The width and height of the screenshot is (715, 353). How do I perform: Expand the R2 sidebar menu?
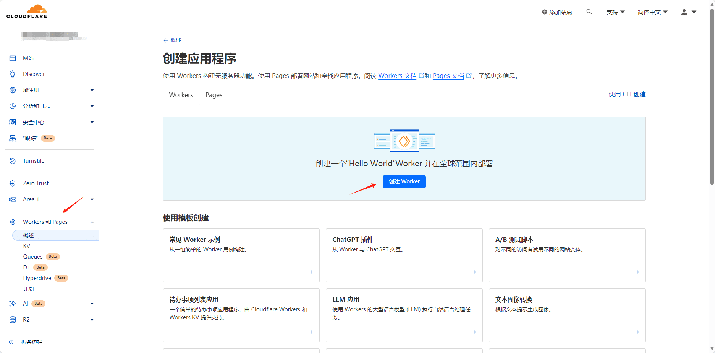92,320
